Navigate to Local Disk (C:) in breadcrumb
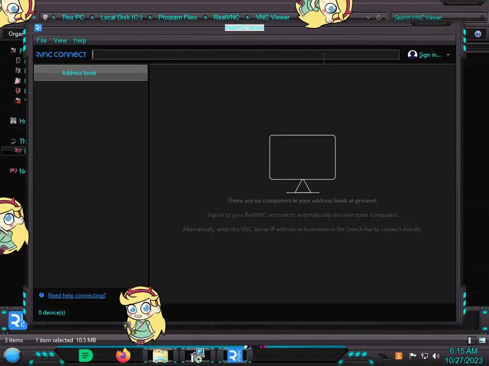 click(121, 18)
